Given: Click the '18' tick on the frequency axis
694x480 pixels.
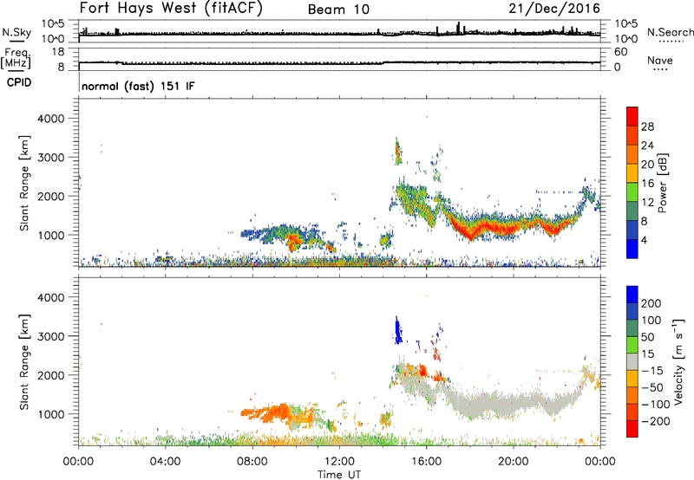Looking at the screenshot, I should 58,52.
